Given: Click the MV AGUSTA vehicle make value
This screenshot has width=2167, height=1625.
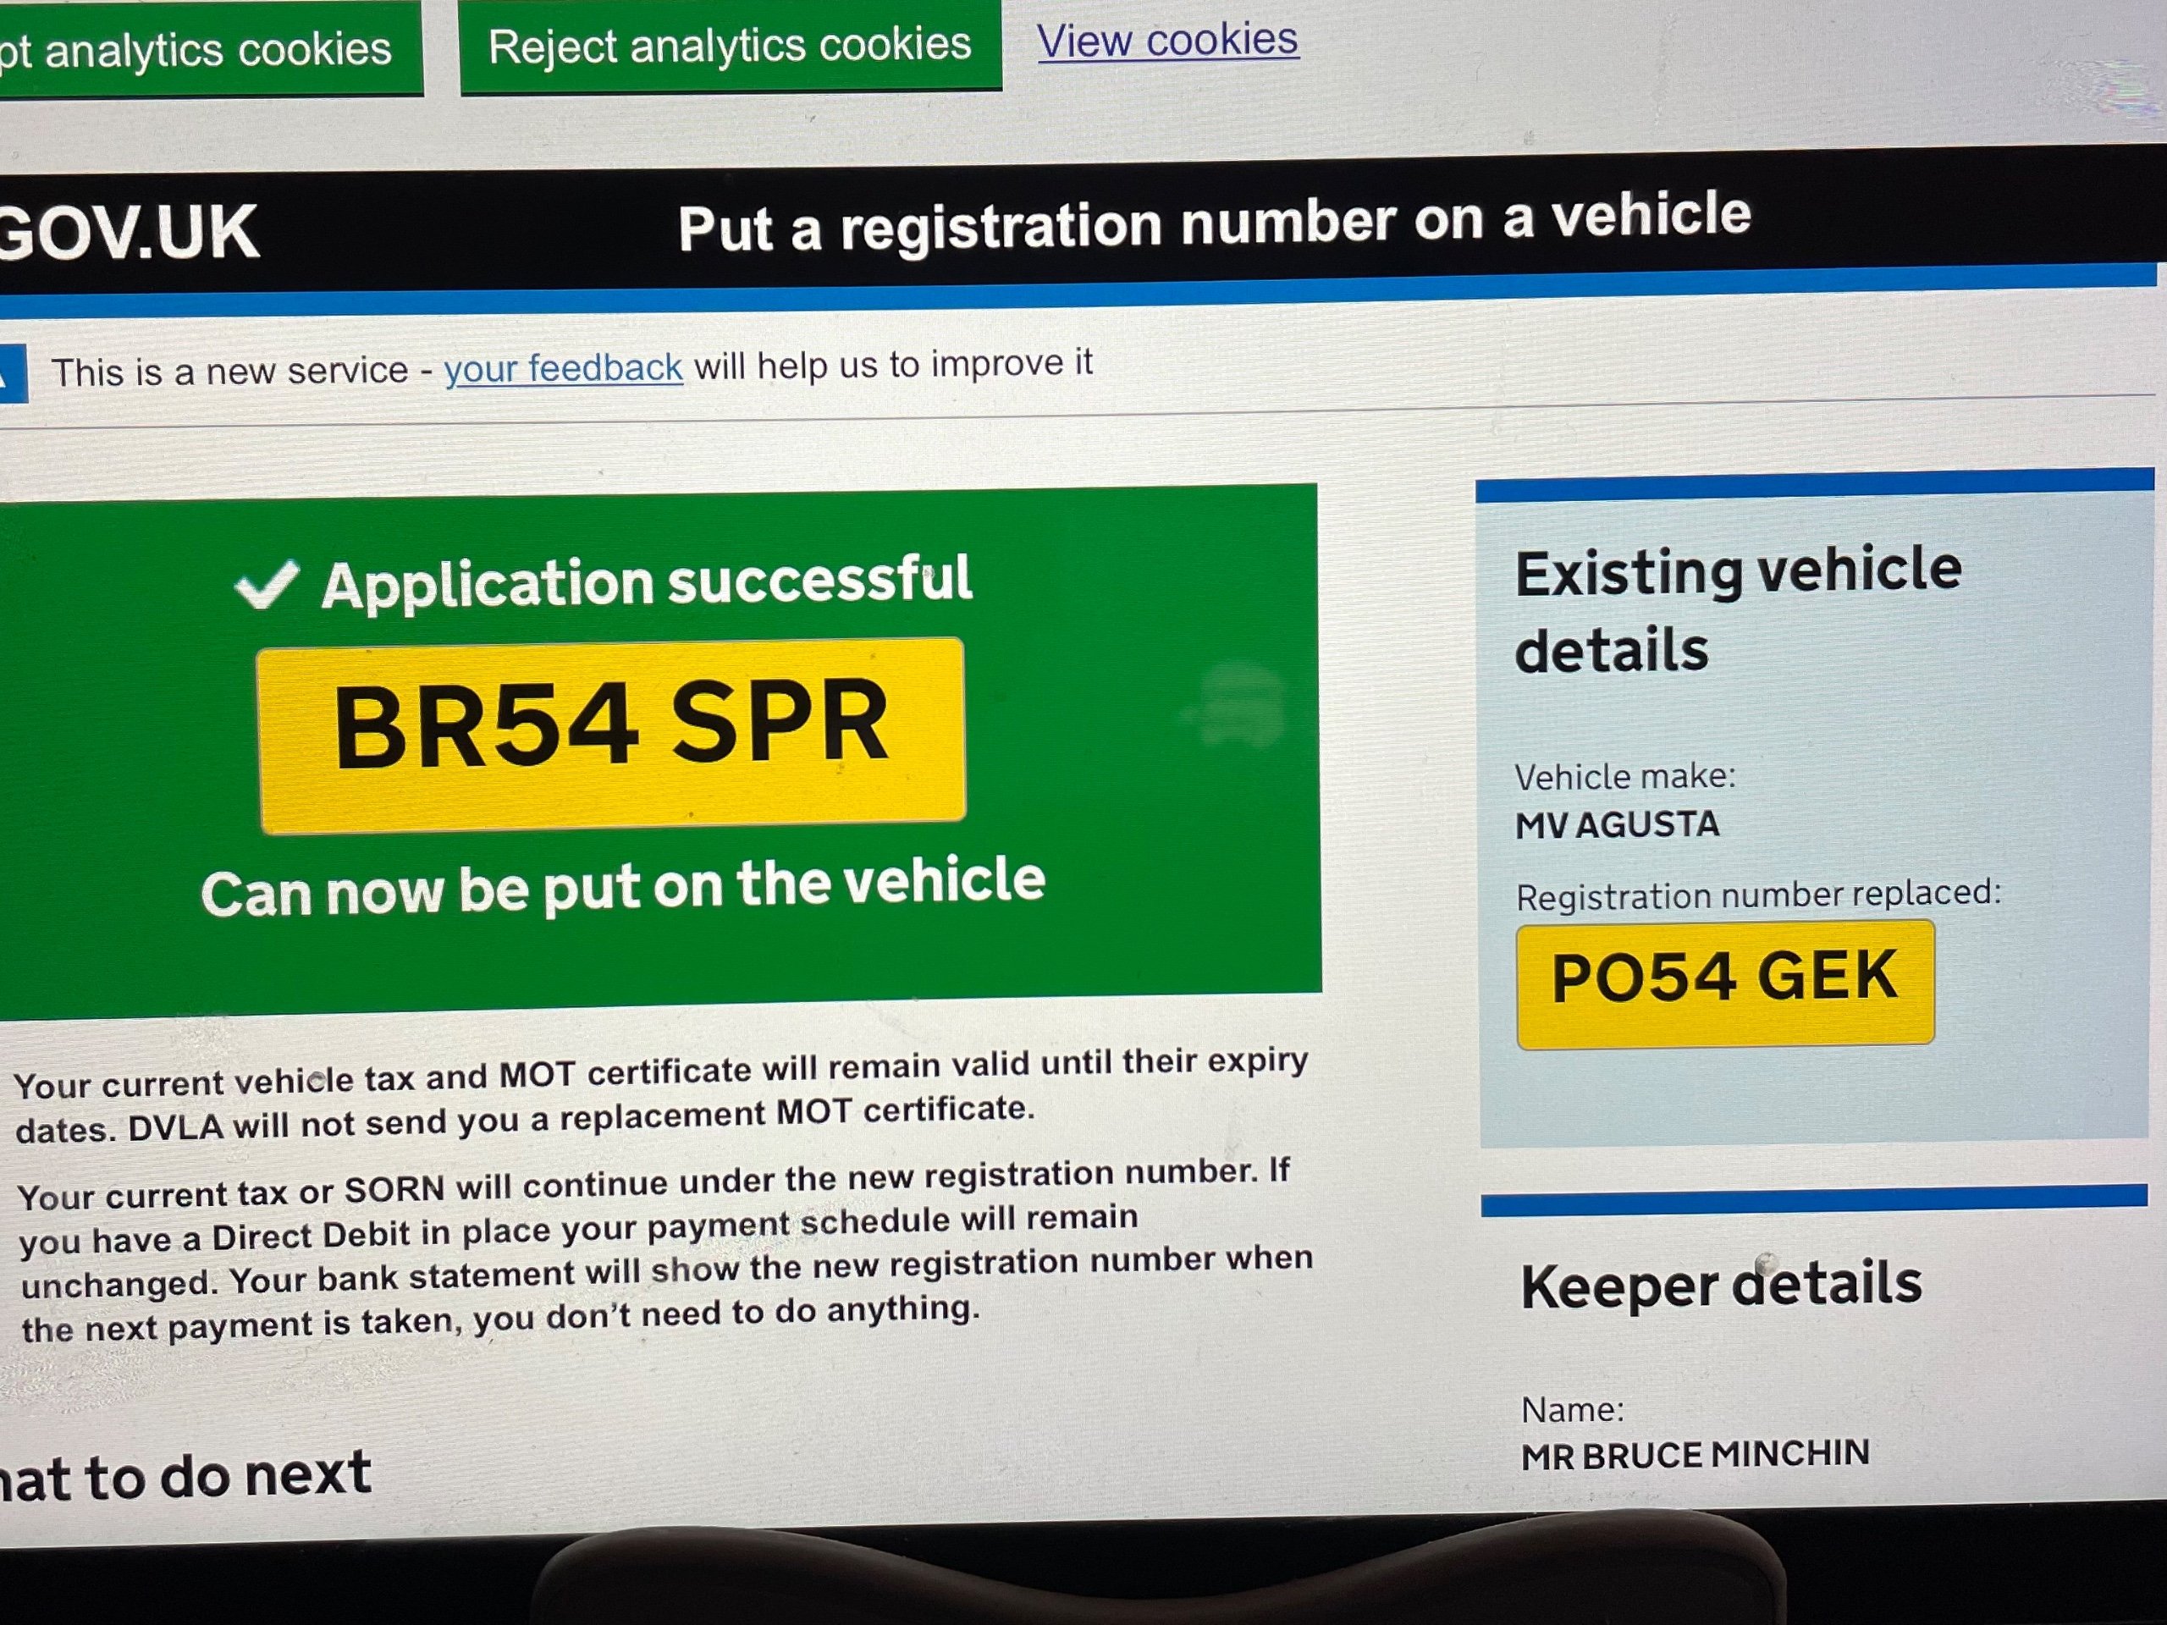Looking at the screenshot, I should point(1618,824).
